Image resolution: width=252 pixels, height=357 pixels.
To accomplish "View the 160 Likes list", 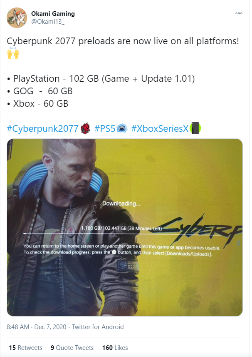I will tap(115, 348).
